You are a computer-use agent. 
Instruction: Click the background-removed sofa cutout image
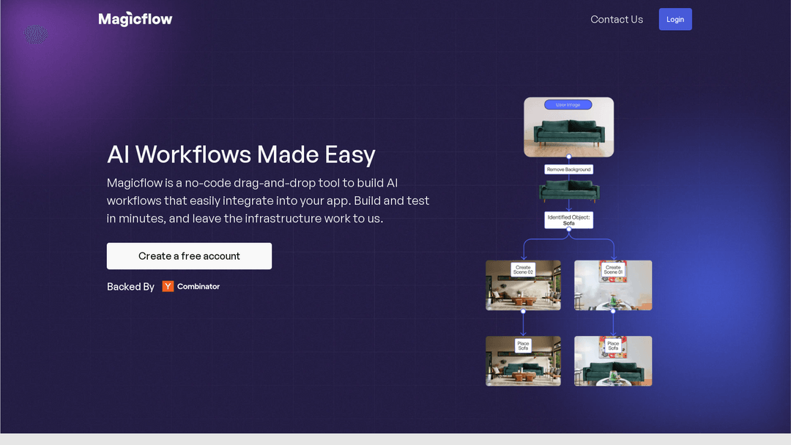(568, 192)
